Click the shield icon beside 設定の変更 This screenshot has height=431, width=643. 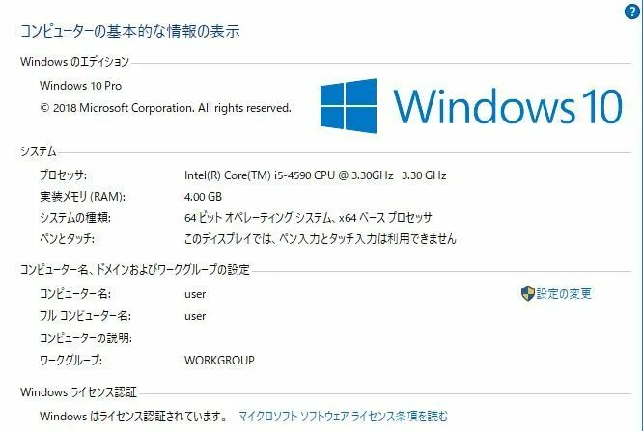click(528, 293)
